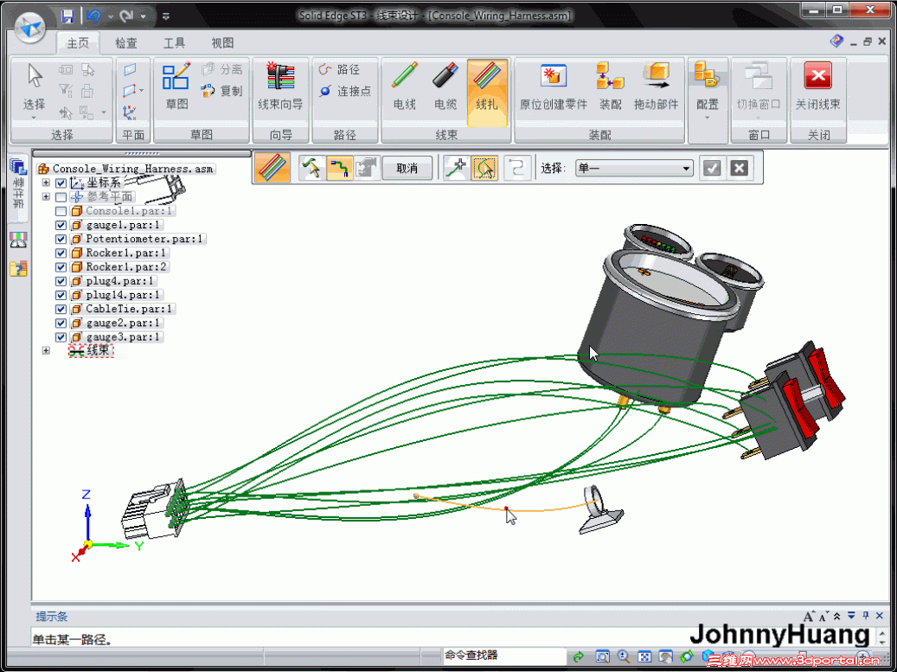Image resolution: width=897 pixels, height=672 pixels.
Task: Click the 命令查找器 command finder field
Action: [503, 656]
